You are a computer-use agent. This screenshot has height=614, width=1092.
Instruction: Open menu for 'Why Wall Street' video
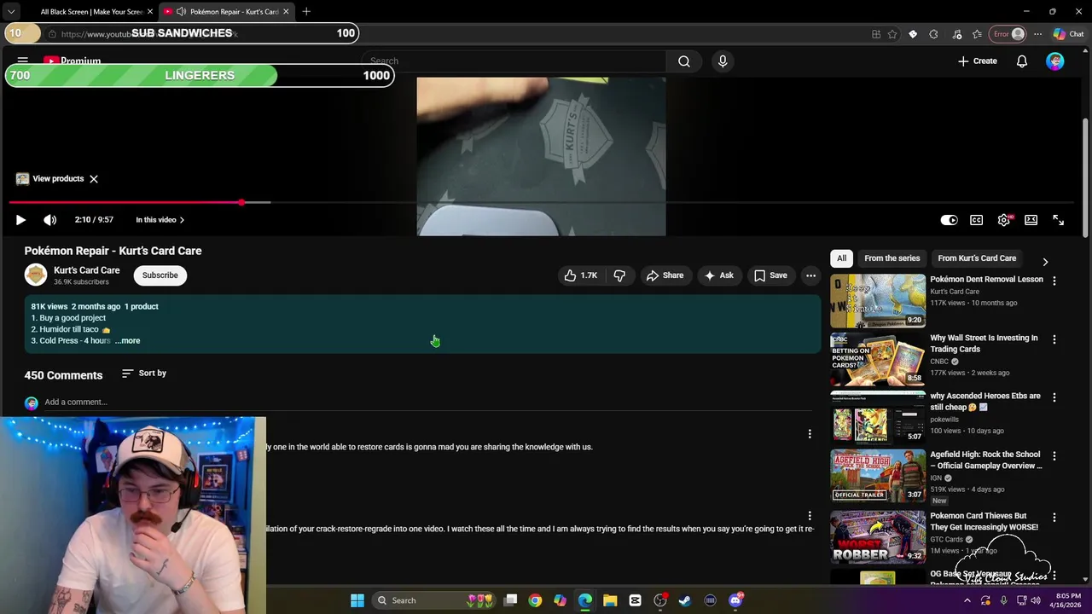1054,339
